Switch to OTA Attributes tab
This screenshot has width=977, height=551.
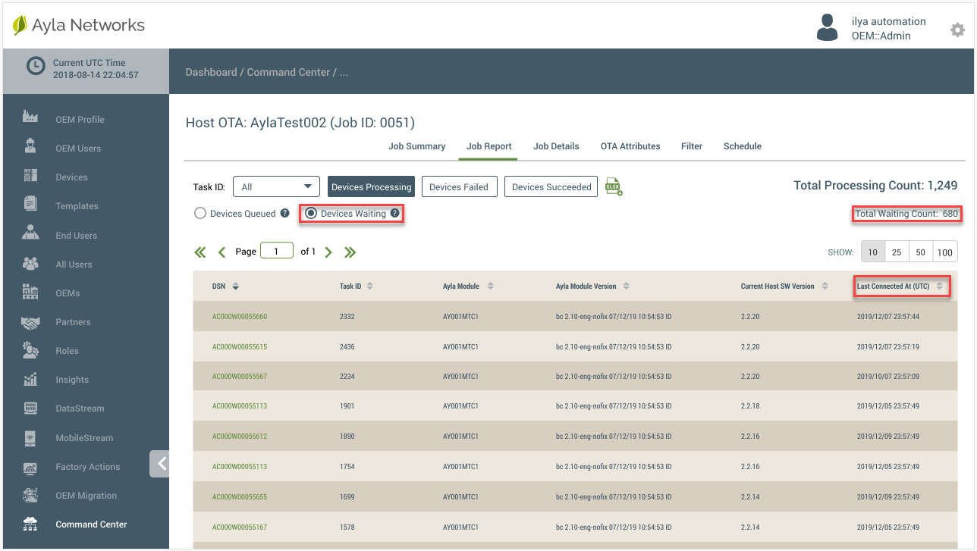630,146
